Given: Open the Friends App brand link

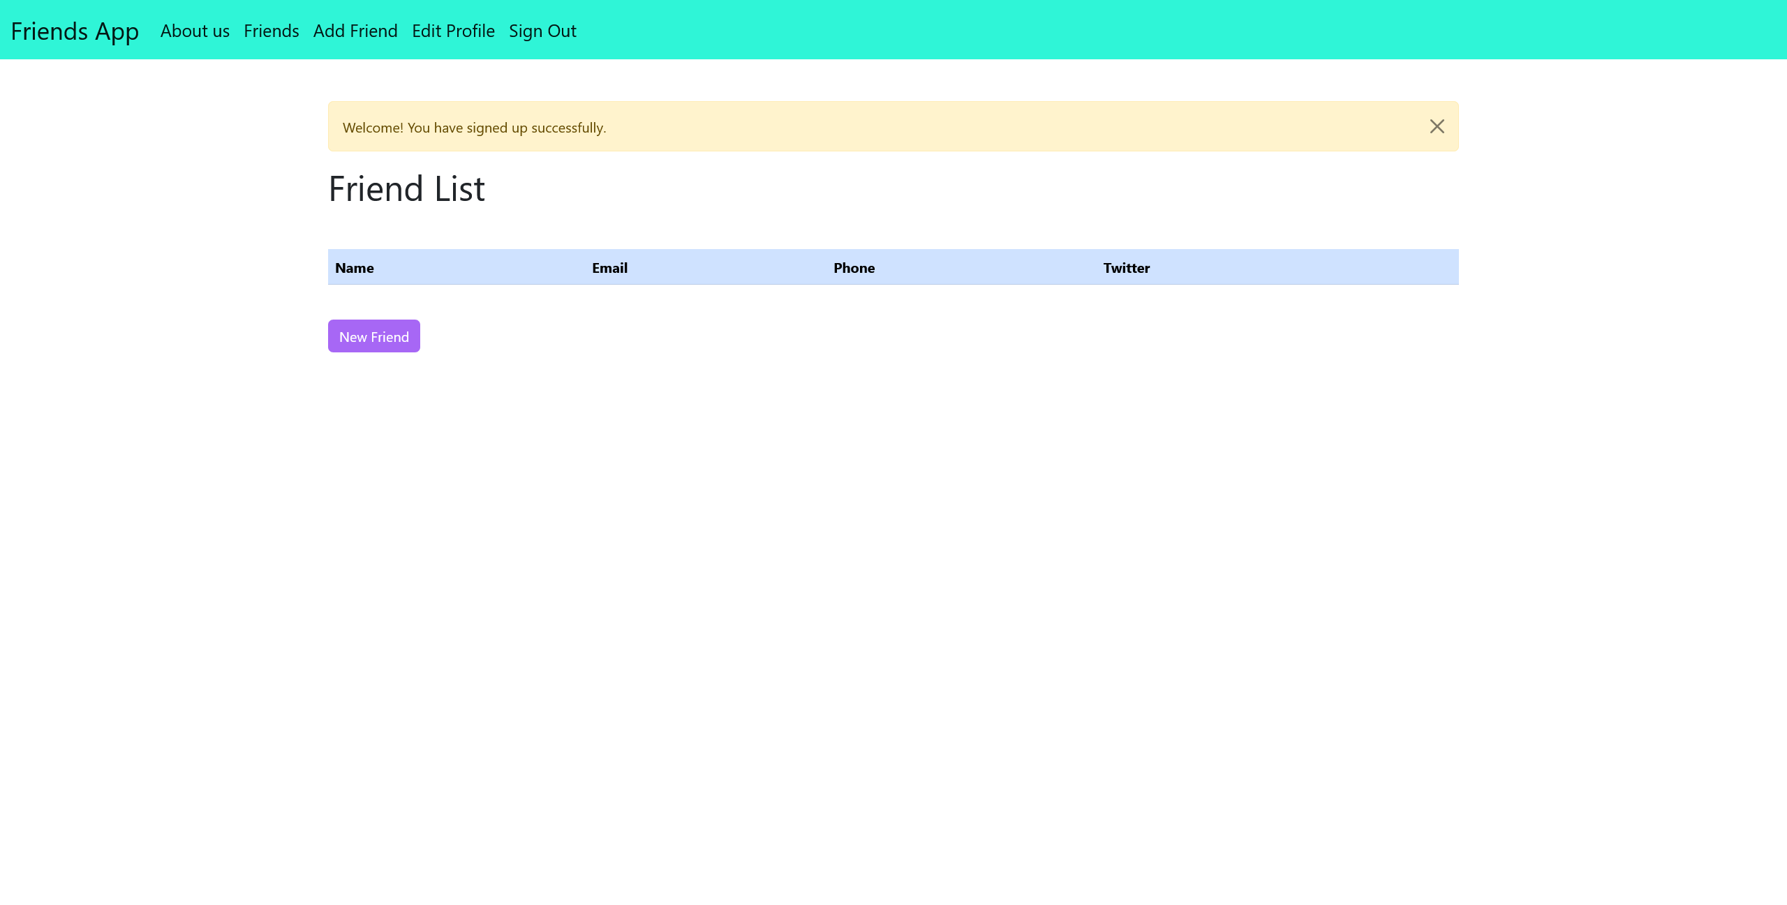Looking at the screenshot, I should [75, 31].
